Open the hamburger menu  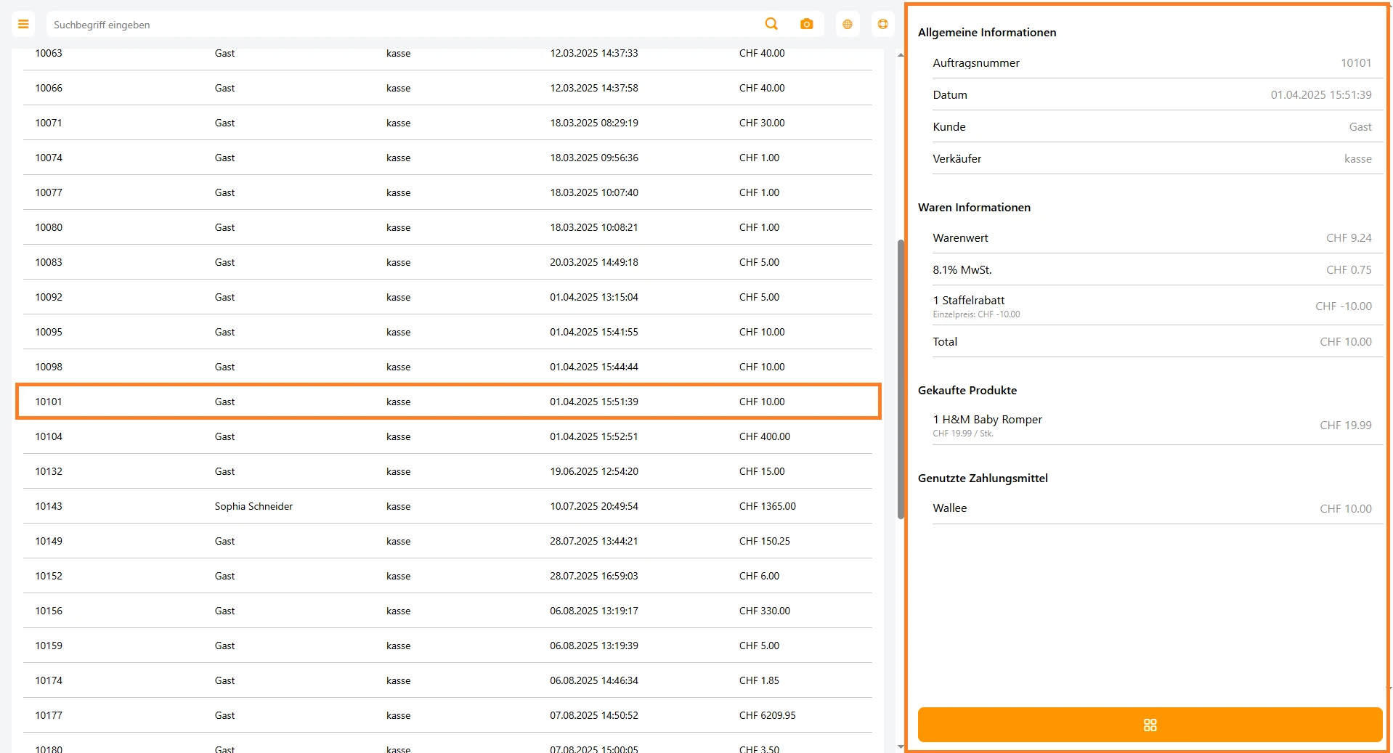tap(23, 24)
